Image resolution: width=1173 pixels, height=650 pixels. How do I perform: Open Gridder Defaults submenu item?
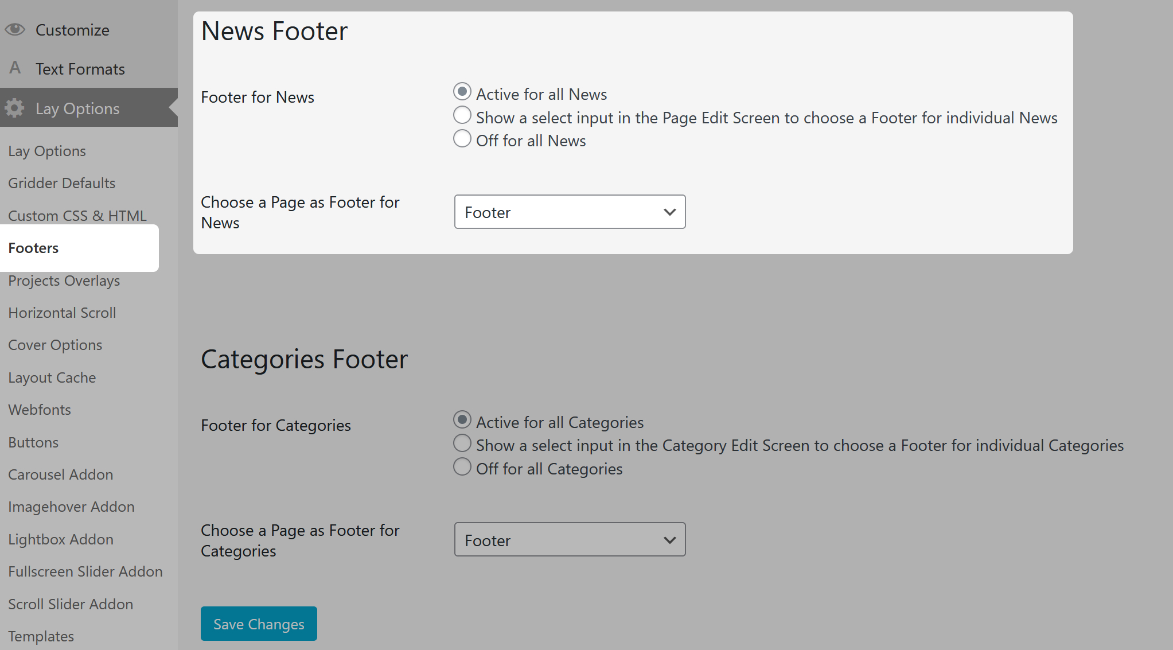[62, 183]
